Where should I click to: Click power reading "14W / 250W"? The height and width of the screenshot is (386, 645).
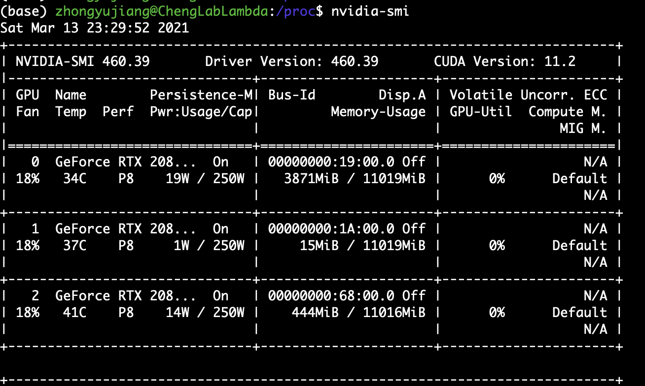pos(205,313)
